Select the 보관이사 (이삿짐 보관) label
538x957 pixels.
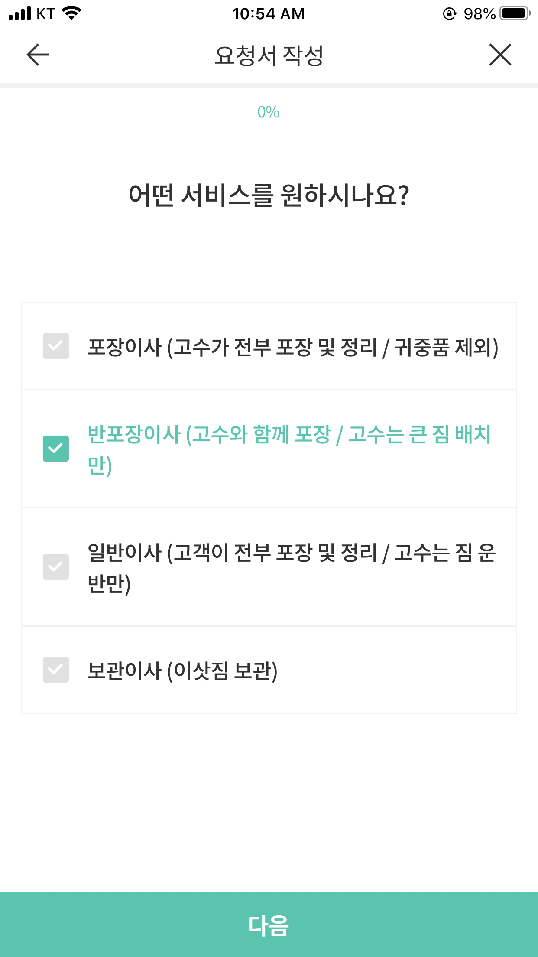(x=182, y=671)
